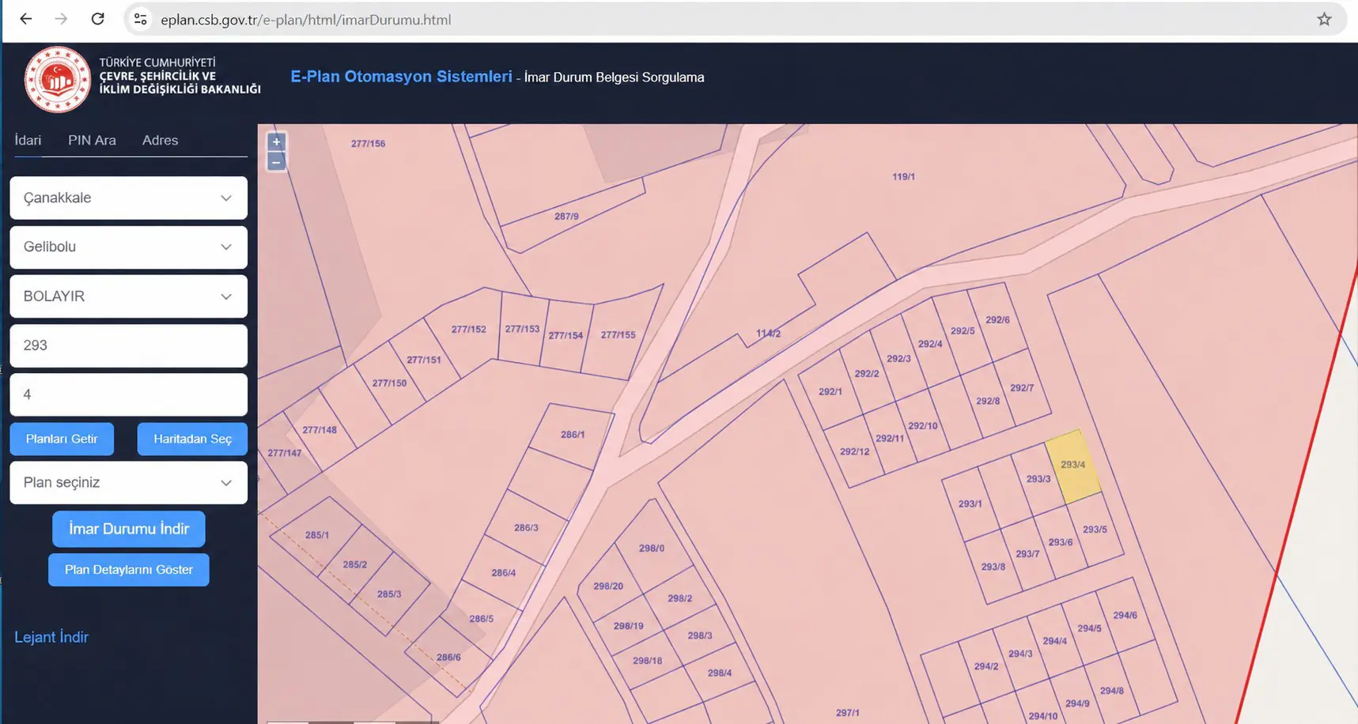Open the Lejant İndir link
Viewport: 1358px width, 724px height.
point(51,637)
